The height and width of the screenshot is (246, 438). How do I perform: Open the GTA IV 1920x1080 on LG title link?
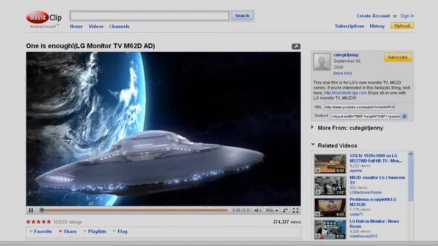[376, 158]
